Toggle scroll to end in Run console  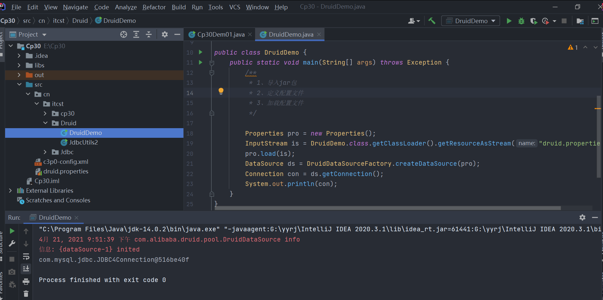click(x=26, y=269)
